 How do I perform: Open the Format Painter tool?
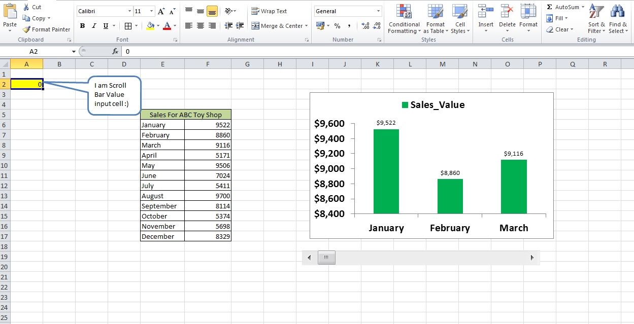[x=46, y=29]
